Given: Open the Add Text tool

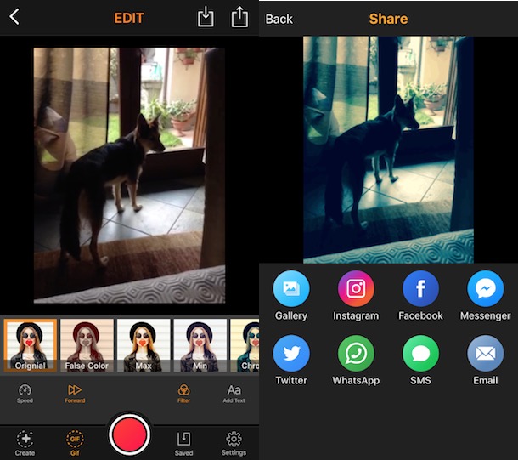Looking at the screenshot, I should point(234,394).
